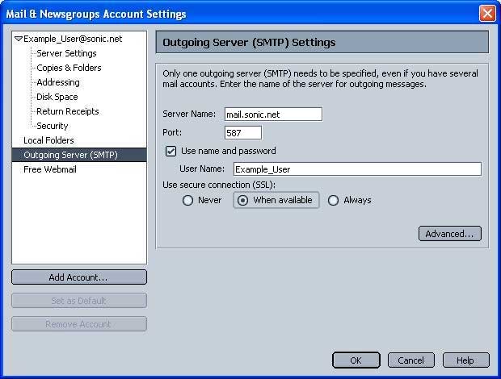Uncheck Use name and password
This screenshot has width=501, height=379.
[171, 151]
